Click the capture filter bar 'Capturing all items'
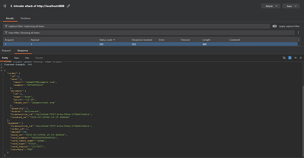Screen dimensions: 304x158 click(x=136, y=26)
